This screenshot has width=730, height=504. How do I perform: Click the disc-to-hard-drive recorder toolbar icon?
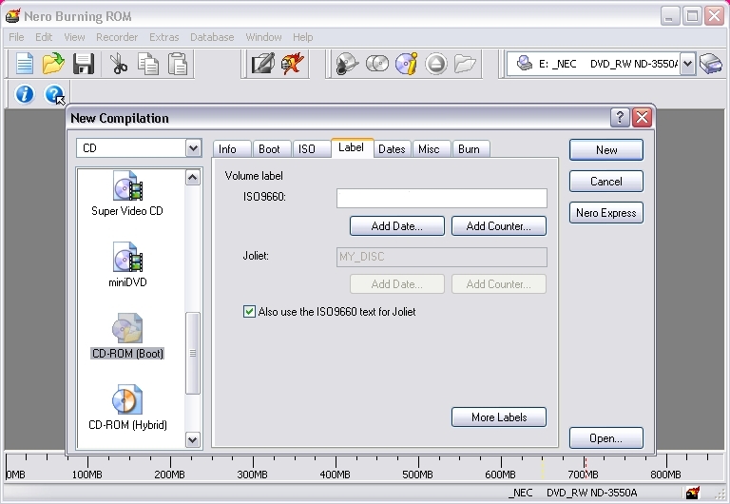click(x=347, y=64)
